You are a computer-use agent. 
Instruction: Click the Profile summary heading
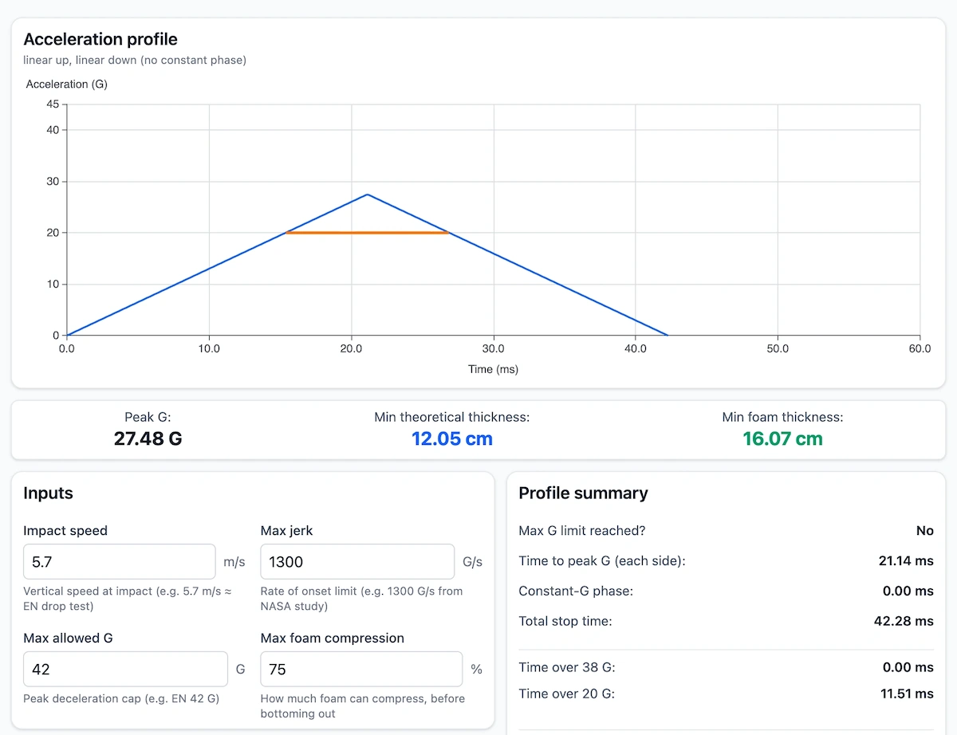[583, 493]
